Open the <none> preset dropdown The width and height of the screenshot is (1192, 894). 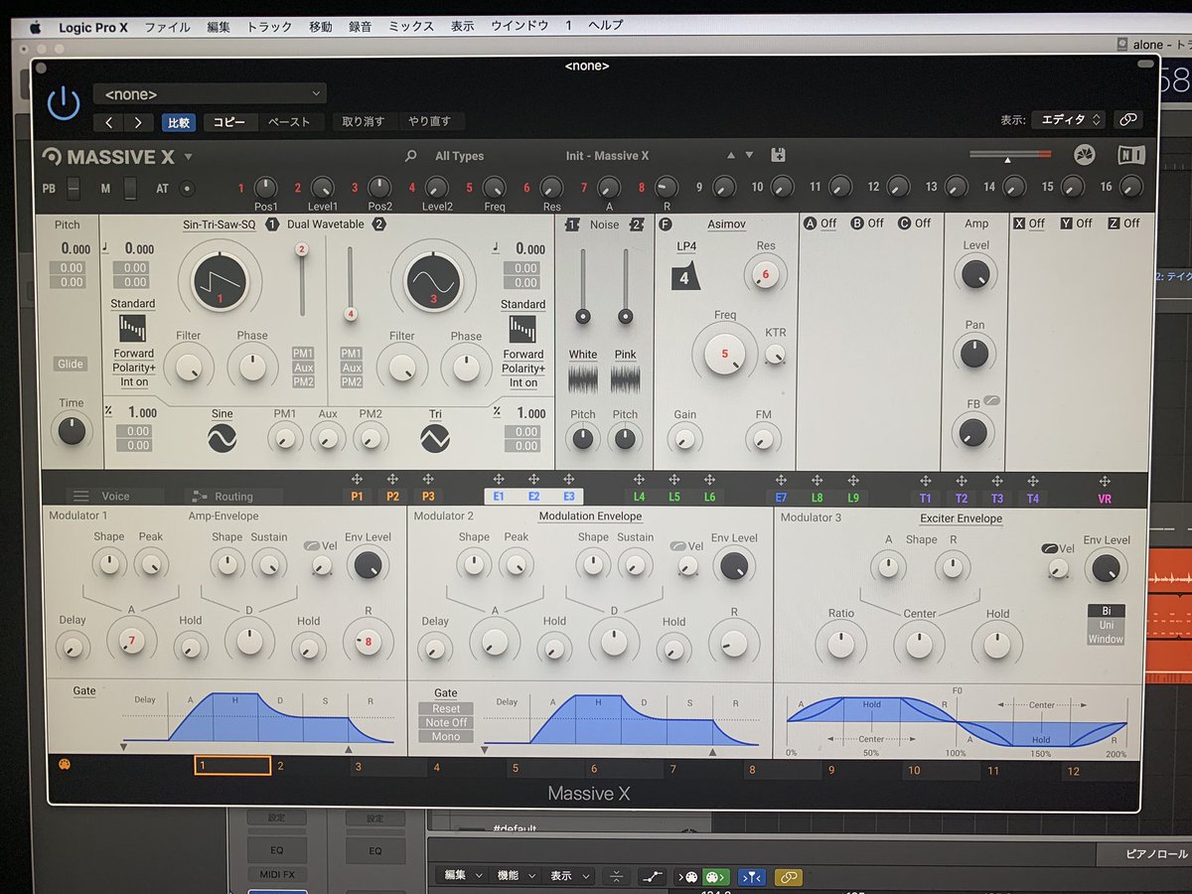[x=210, y=94]
